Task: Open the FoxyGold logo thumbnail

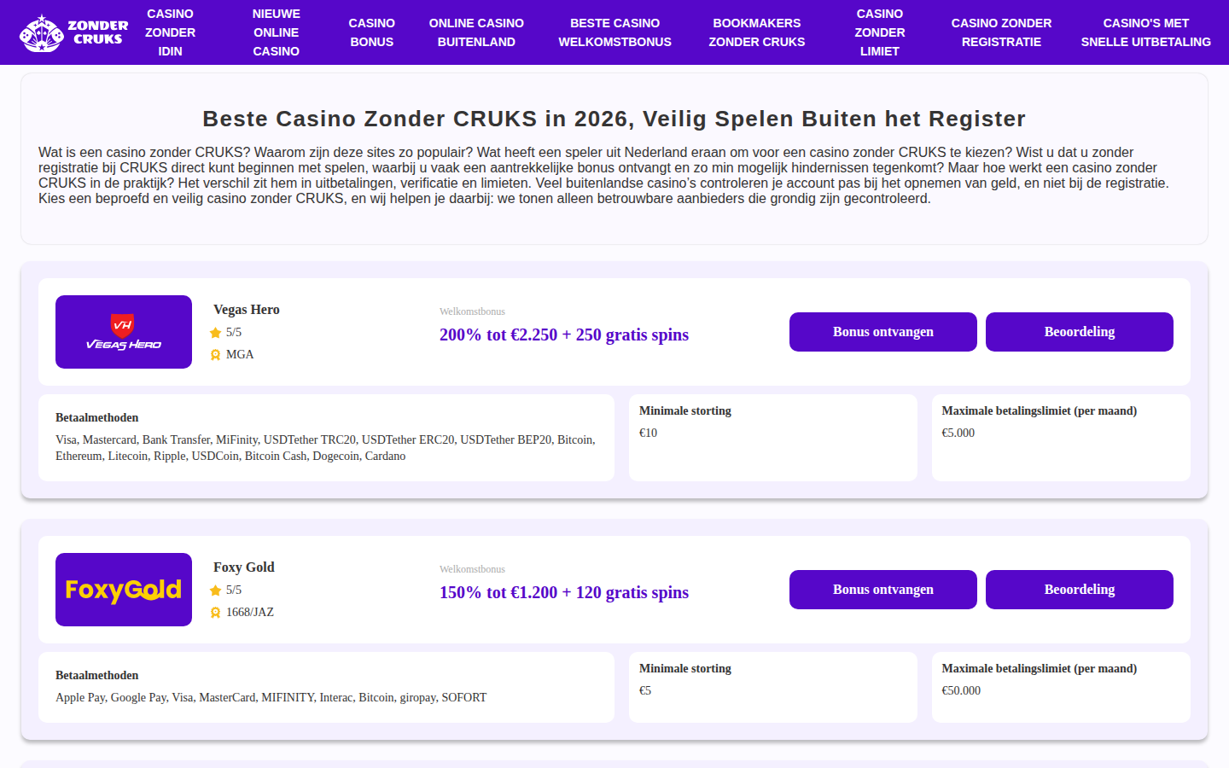Action: pos(124,590)
